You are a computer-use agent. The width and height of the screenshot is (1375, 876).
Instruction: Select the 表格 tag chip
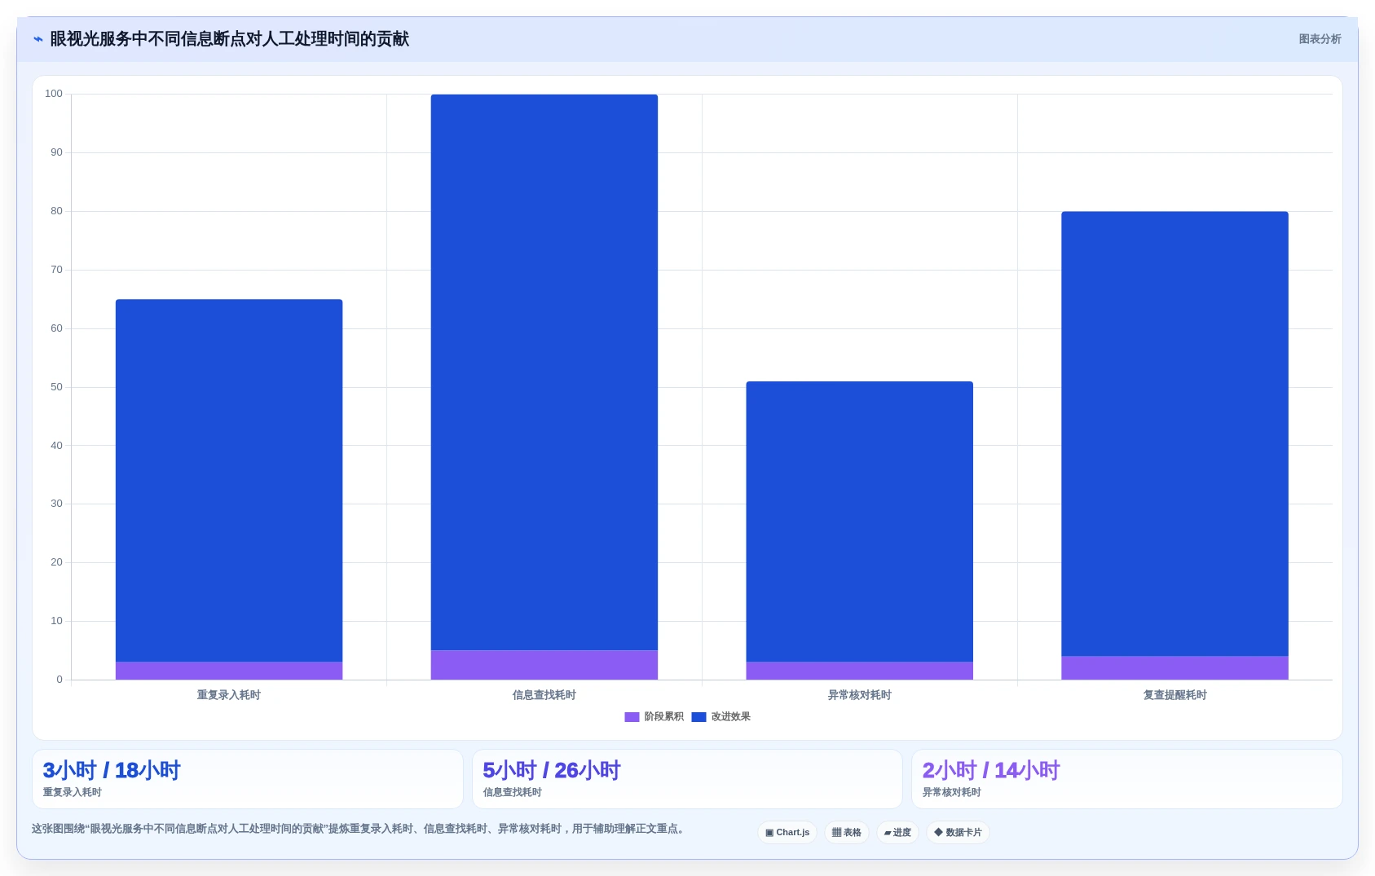(847, 832)
